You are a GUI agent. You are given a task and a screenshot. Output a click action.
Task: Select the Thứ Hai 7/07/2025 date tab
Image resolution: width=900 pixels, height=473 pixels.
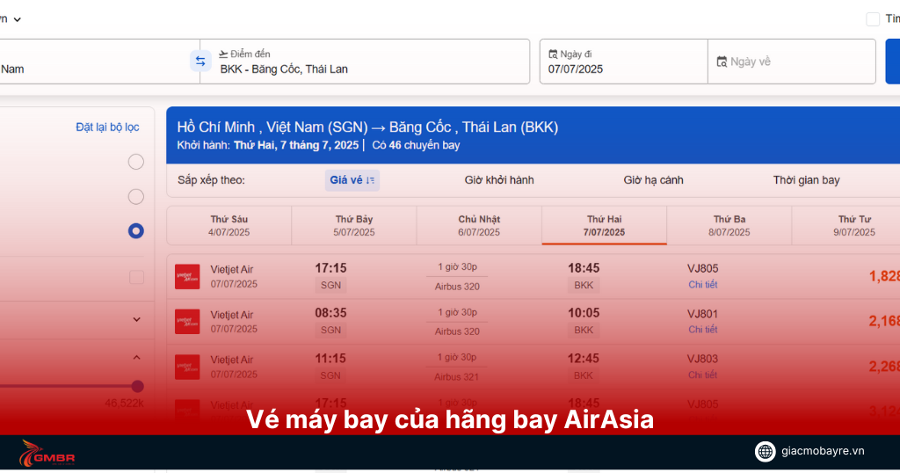click(x=605, y=226)
